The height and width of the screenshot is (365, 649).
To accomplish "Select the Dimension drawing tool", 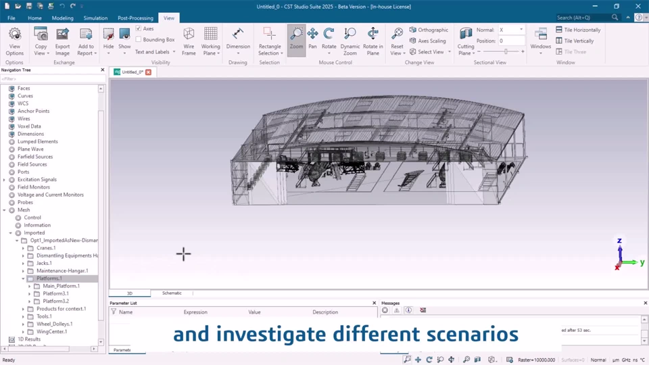I will click(x=238, y=41).
